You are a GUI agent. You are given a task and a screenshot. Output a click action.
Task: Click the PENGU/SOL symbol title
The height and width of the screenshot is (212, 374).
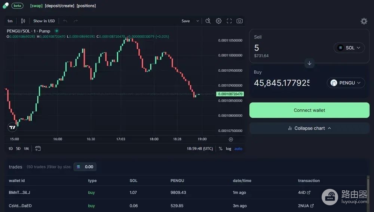pyautogui.click(x=28, y=31)
